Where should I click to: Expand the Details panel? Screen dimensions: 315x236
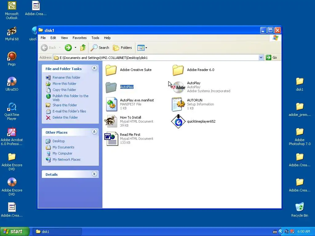[94, 174]
